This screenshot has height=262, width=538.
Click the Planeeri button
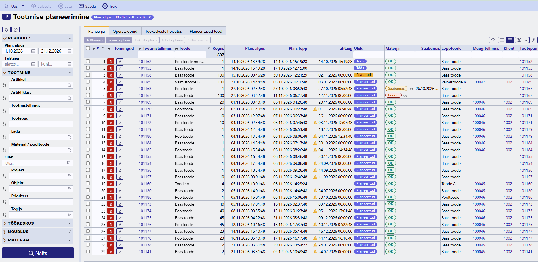(x=95, y=40)
